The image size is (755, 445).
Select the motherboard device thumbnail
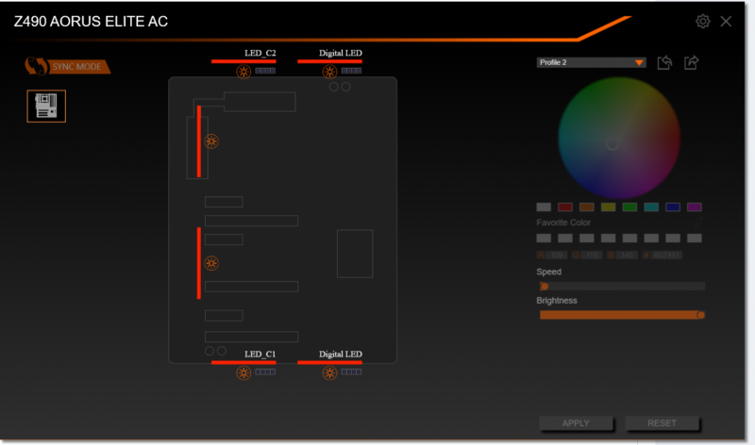[x=46, y=107]
